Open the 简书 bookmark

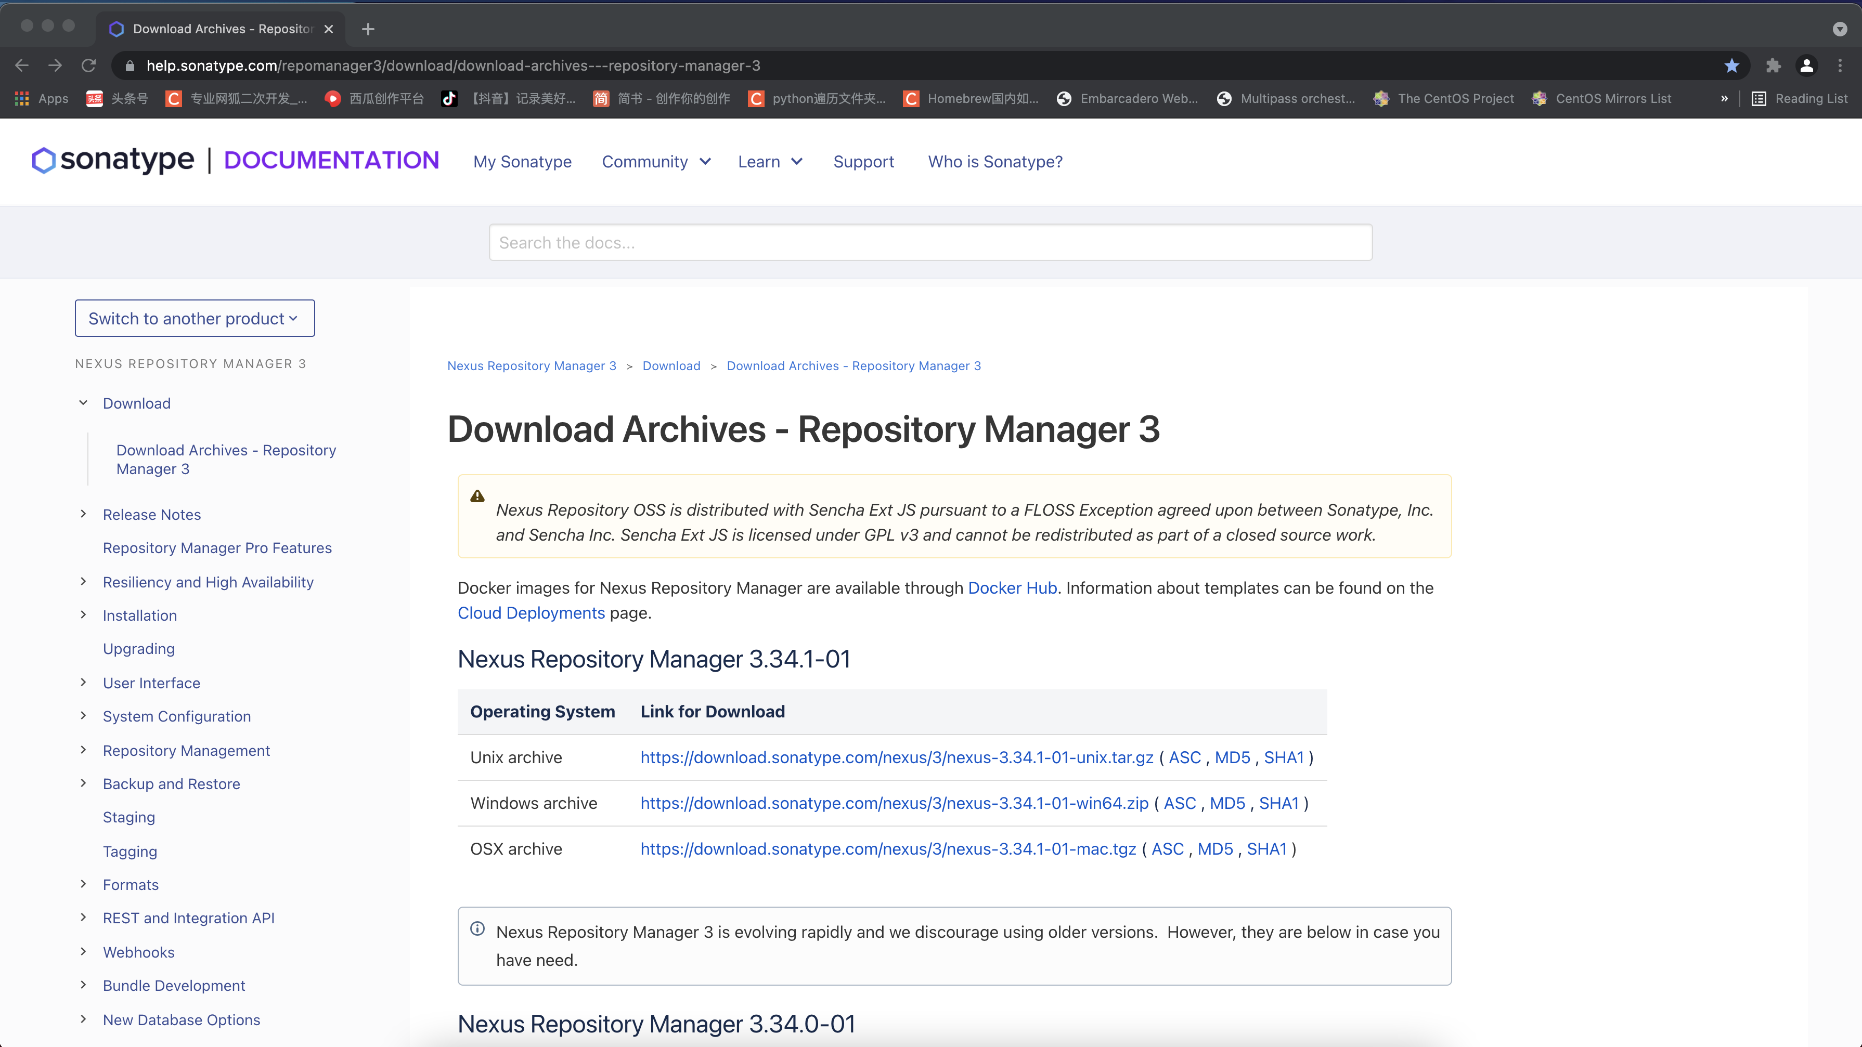tap(662, 98)
